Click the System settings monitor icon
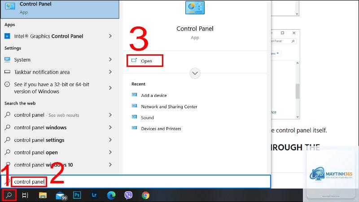The width and height of the screenshot is (359, 202). pyautogui.click(x=7, y=60)
